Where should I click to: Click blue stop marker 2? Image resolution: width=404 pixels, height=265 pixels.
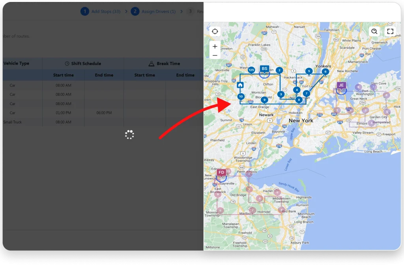click(279, 70)
